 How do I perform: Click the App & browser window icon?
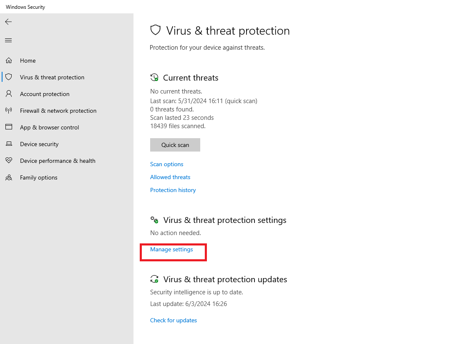(9, 127)
